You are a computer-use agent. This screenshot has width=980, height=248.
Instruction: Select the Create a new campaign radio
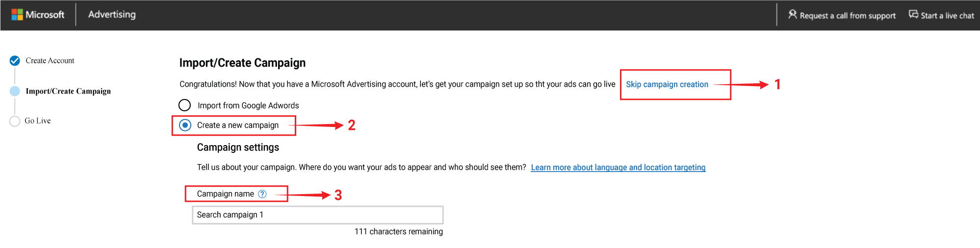[x=185, y=125]
